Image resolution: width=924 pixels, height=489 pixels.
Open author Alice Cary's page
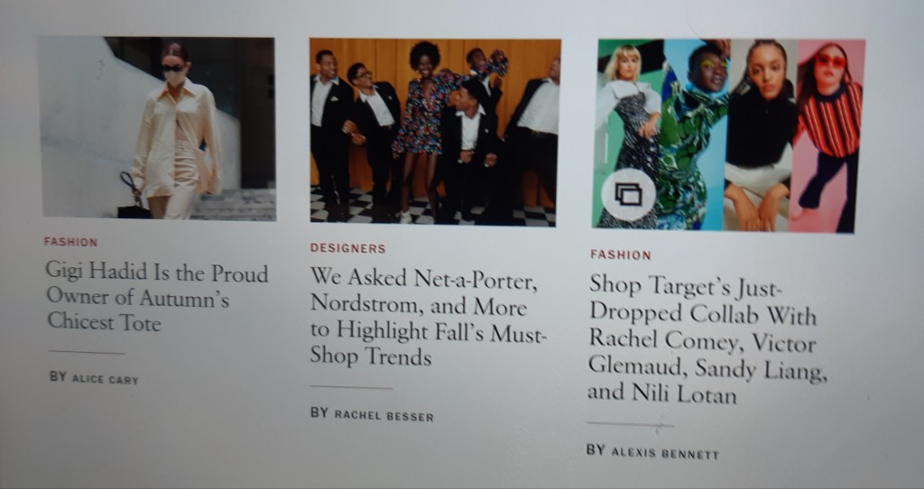point(105,380)
